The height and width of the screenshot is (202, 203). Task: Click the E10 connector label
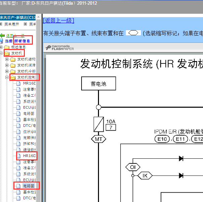pos(162,139)
